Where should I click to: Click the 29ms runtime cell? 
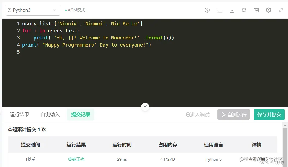pyautogui.click(x=122, y=159)
